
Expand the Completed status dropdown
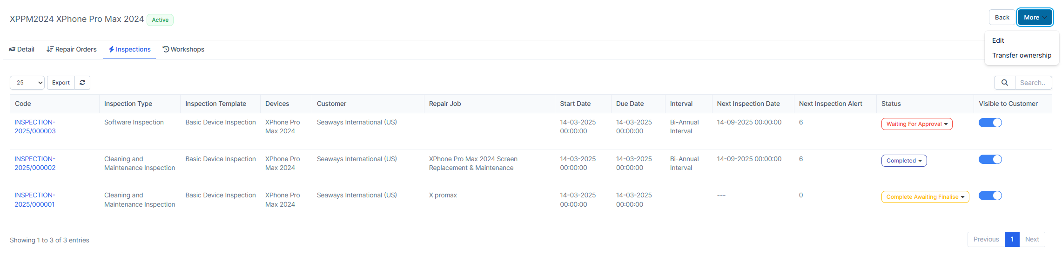pos(904,161)
